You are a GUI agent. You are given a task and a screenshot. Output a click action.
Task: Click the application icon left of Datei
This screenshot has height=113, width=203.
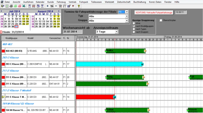coord(2,2)
